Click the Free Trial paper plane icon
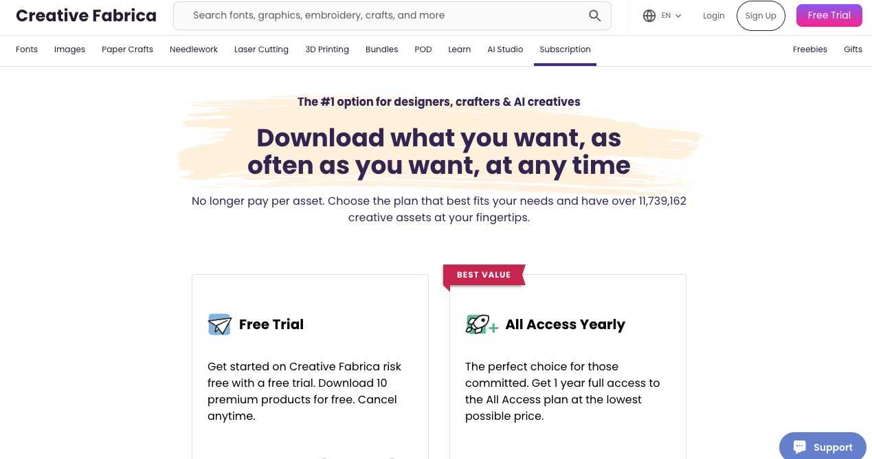The width and height of the screenshot is (872, 459). point(220,324)
